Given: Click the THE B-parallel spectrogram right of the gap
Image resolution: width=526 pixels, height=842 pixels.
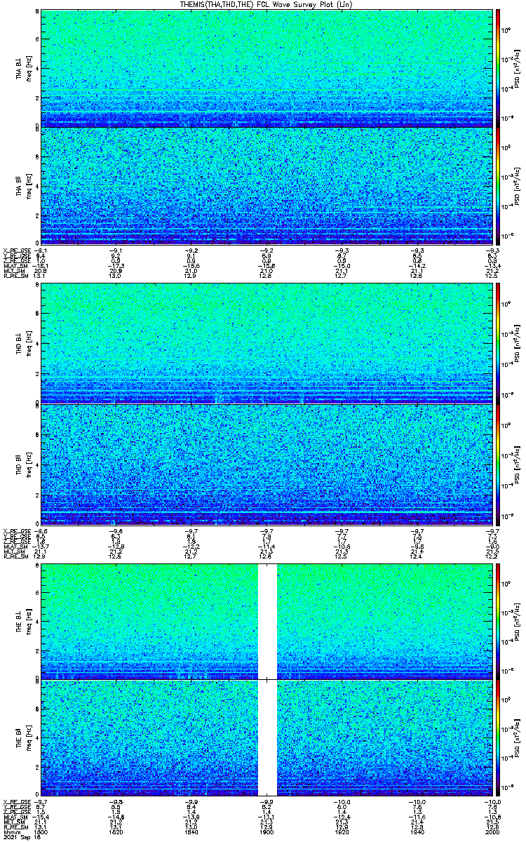Looking at the screenshot, I should point(385,738).
